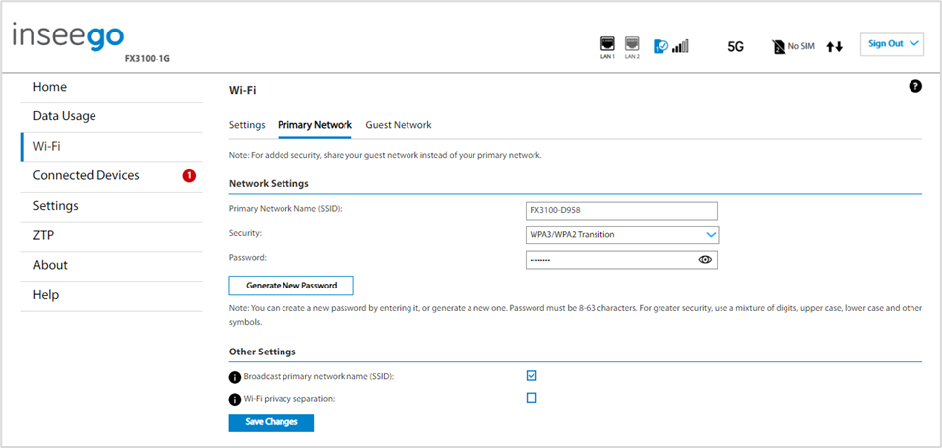Click the No SIM card icon
The width and height of the screenshot is (942, 448).
779,47
